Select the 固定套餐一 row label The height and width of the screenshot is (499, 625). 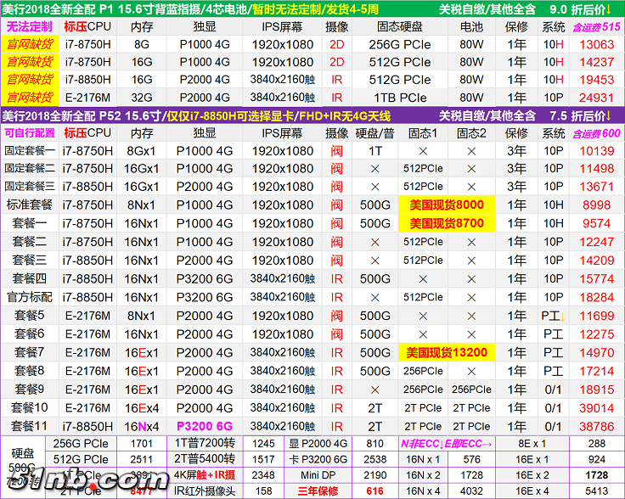pyautogui.click(x=30, y=150)
